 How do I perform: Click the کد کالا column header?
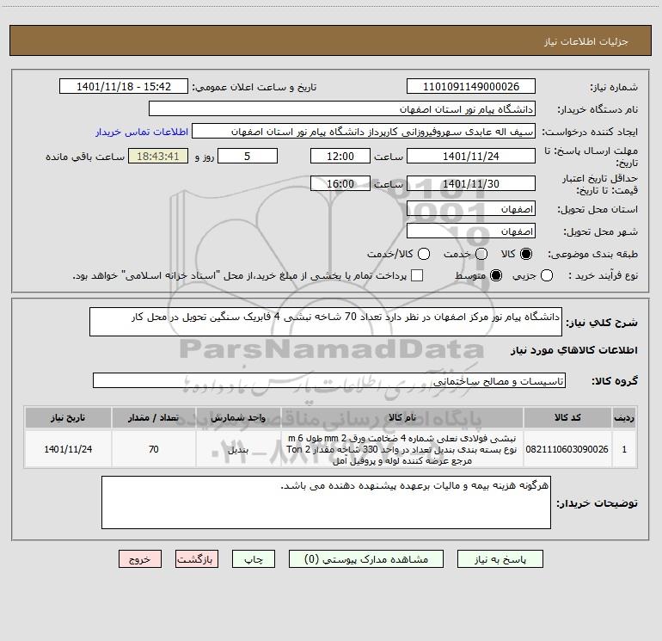pyautogui.click(x=567, y=417)
